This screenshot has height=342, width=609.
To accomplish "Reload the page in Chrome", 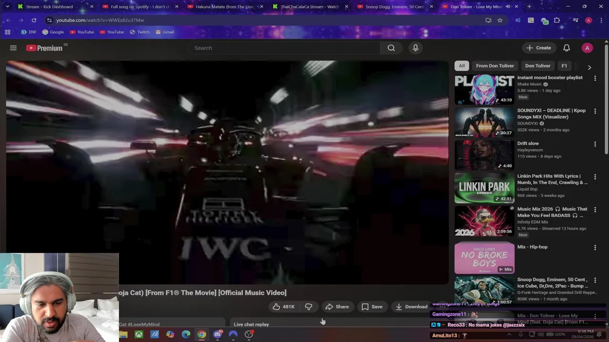I will [x=34, y=20].
